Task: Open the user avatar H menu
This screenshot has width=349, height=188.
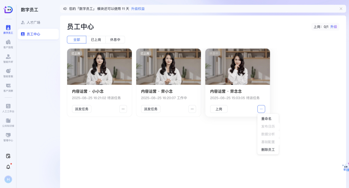Action: coord(8,179)
